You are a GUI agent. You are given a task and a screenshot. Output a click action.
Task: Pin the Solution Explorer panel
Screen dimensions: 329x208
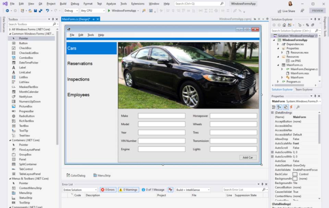315,19
